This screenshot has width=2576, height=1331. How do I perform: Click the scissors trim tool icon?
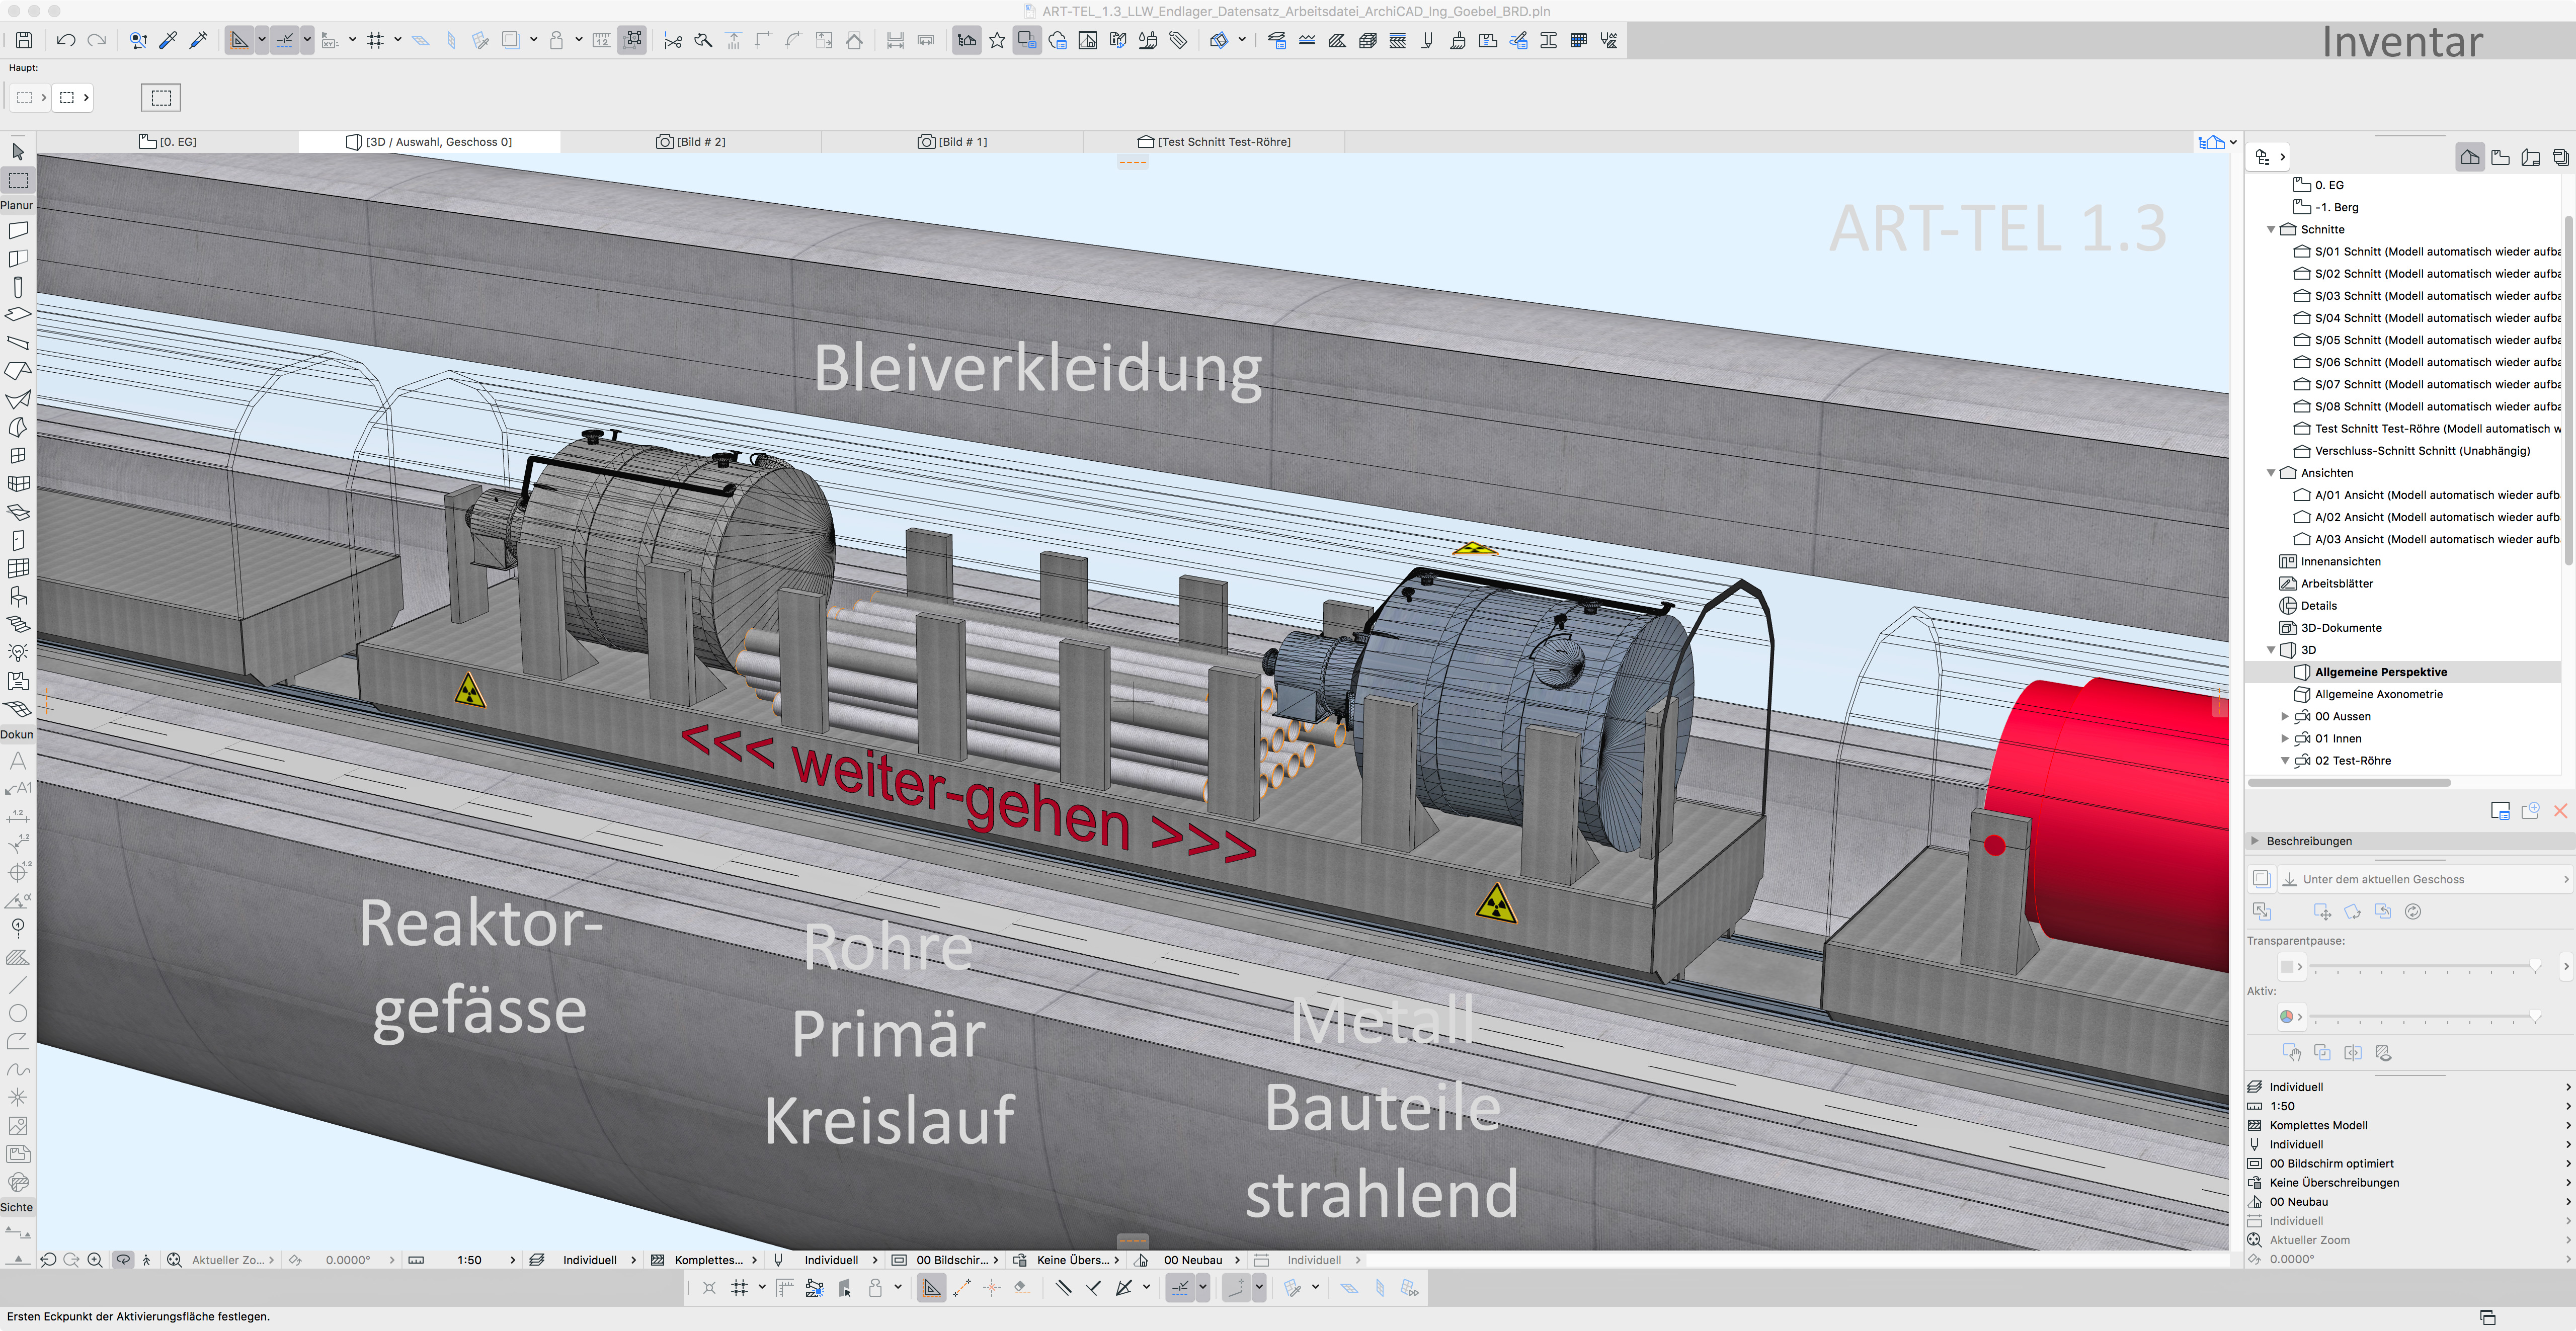pyautogui.click(x=673, y=40)
